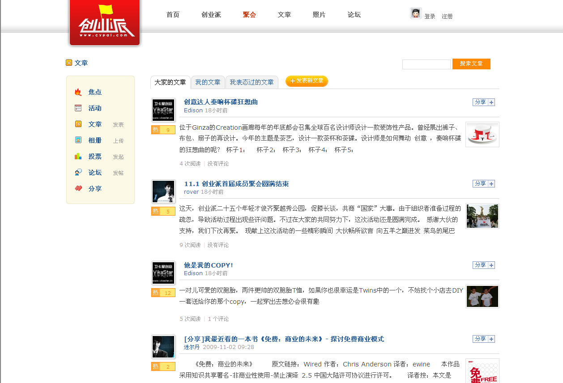Click 发帖 next to sidebar 论坛
Screen dimensions: 563x383
pos(118,173)
